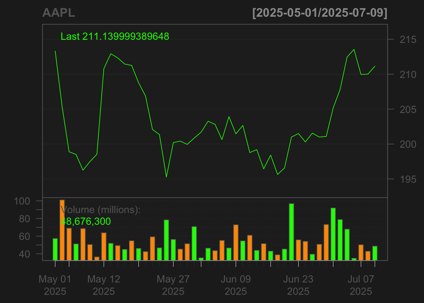
Task: Click the 80 volume axis label
Action: 25,219
